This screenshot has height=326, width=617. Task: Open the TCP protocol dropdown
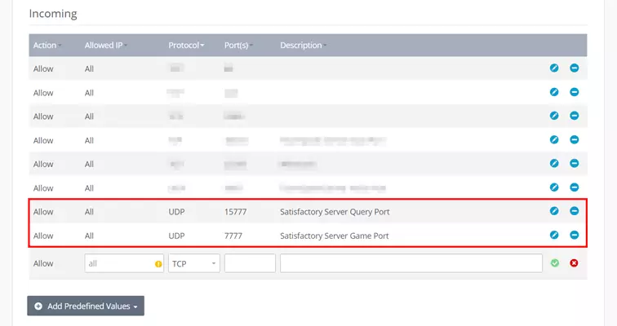[193, 263]
